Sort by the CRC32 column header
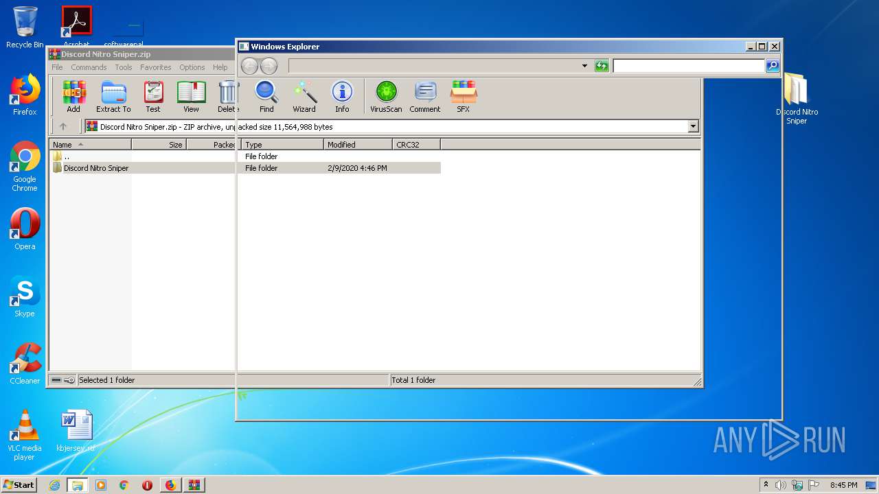The width and height of the screenshot is (879, 494). (x=416, y=145)
